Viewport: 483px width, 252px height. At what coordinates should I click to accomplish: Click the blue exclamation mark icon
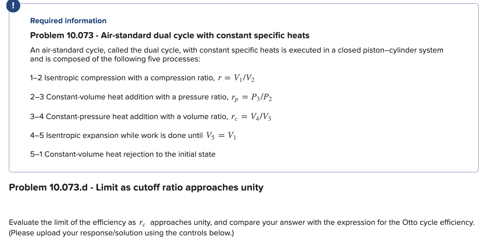pos(13,6)
